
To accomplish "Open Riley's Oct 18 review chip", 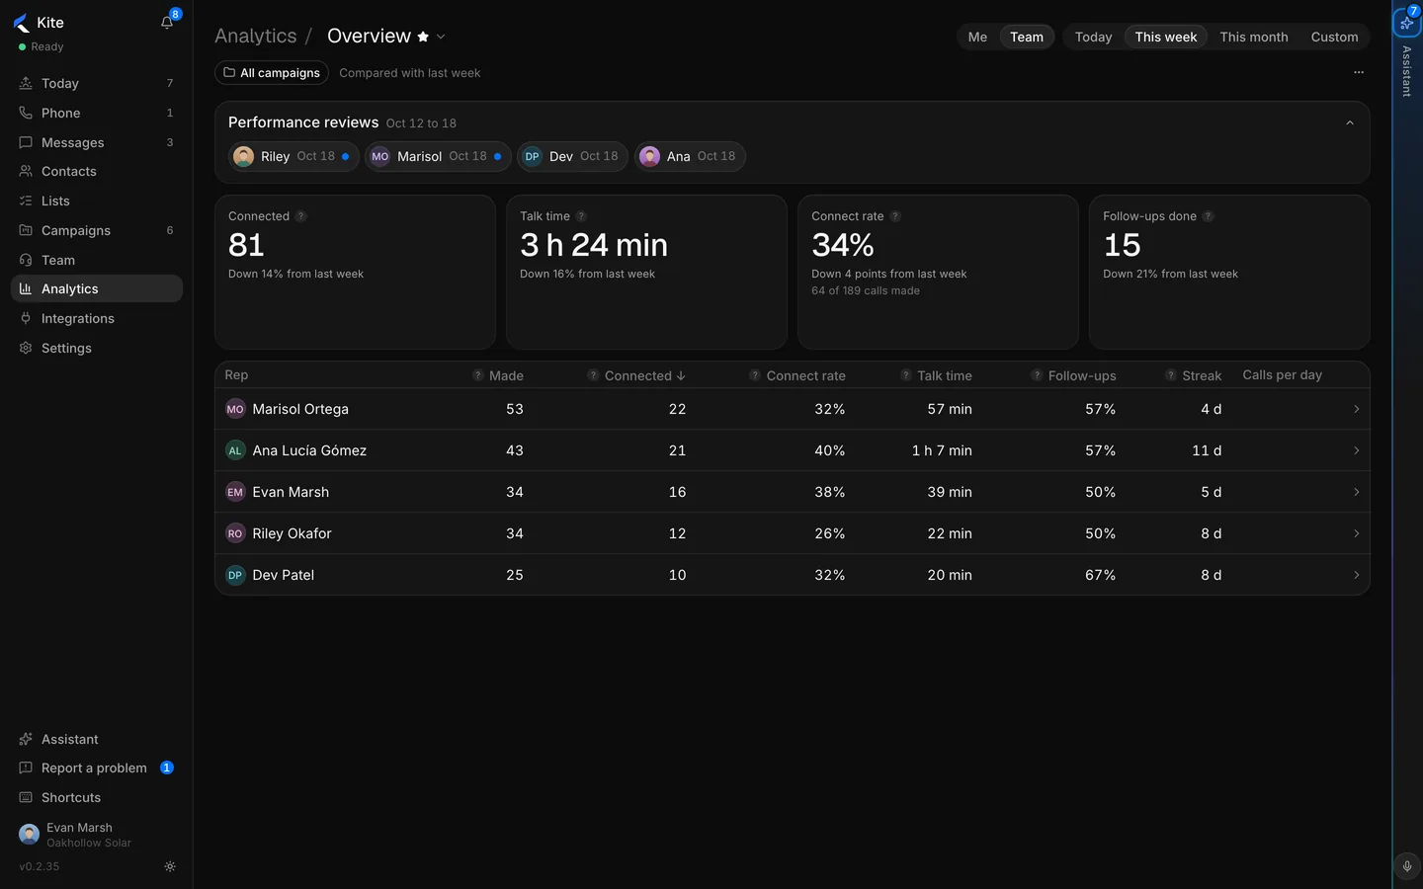I will click(x=293, y=156).
